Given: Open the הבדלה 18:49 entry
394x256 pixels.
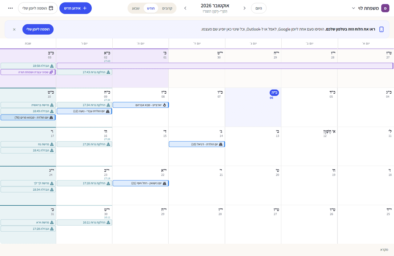Looking at the screenshot, I should tap(28, 111).
